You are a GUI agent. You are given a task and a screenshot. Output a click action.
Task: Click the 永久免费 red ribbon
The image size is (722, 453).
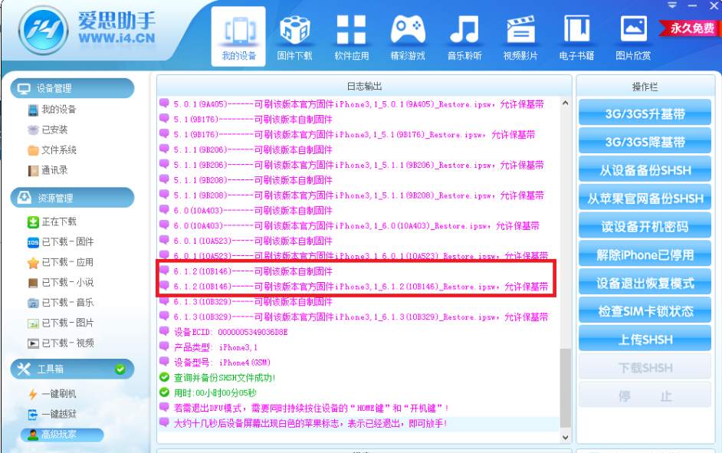coord(691,28)
